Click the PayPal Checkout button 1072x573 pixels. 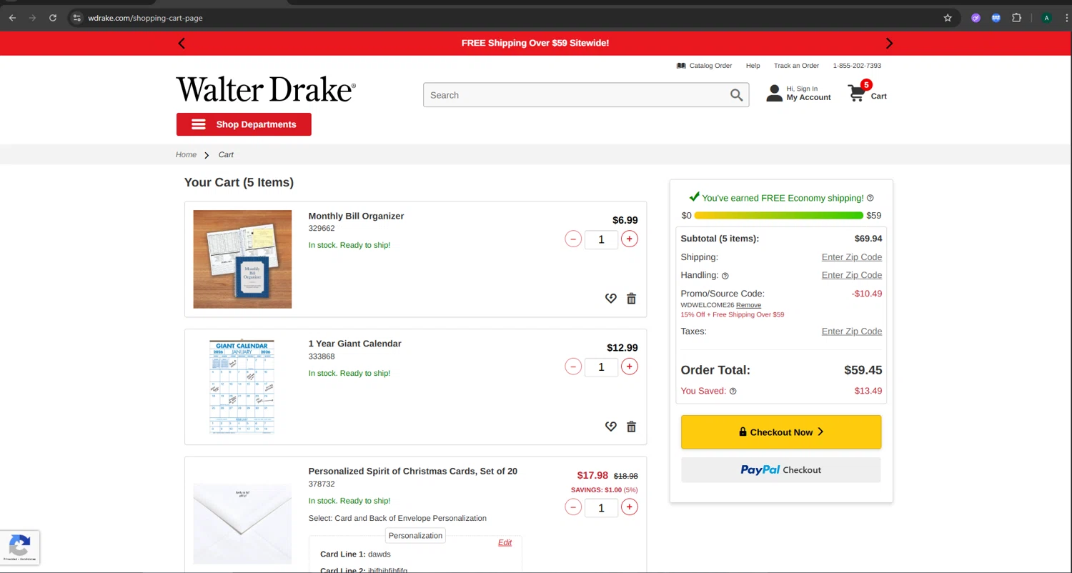[781, 470]
